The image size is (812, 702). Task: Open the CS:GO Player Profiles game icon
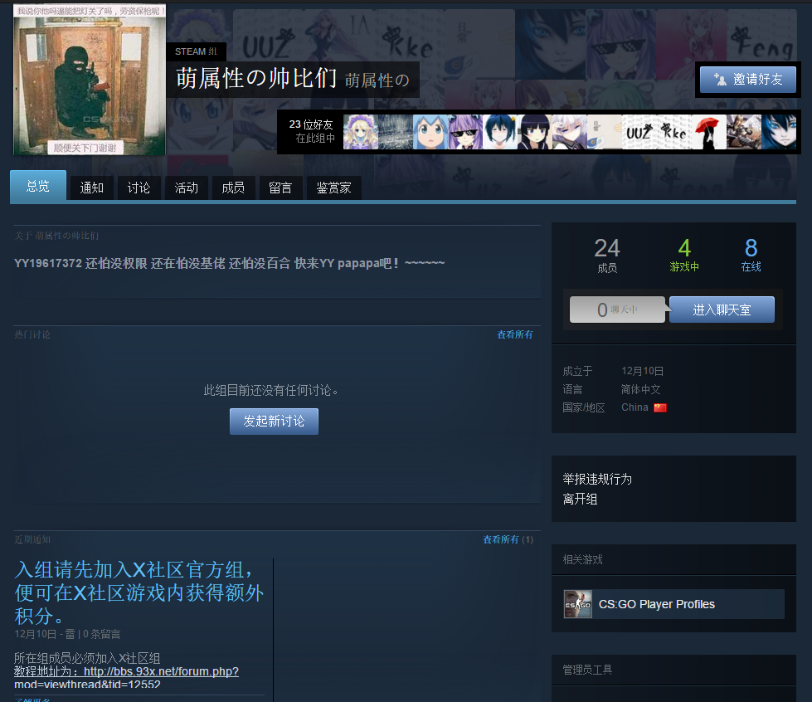577,604
